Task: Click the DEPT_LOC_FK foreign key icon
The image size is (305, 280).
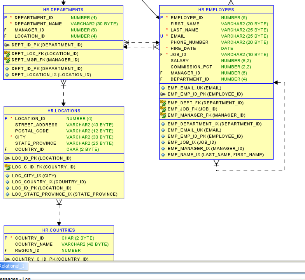Action: (7, 54)
